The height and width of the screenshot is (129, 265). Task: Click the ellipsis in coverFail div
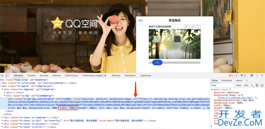coord(147,121)
